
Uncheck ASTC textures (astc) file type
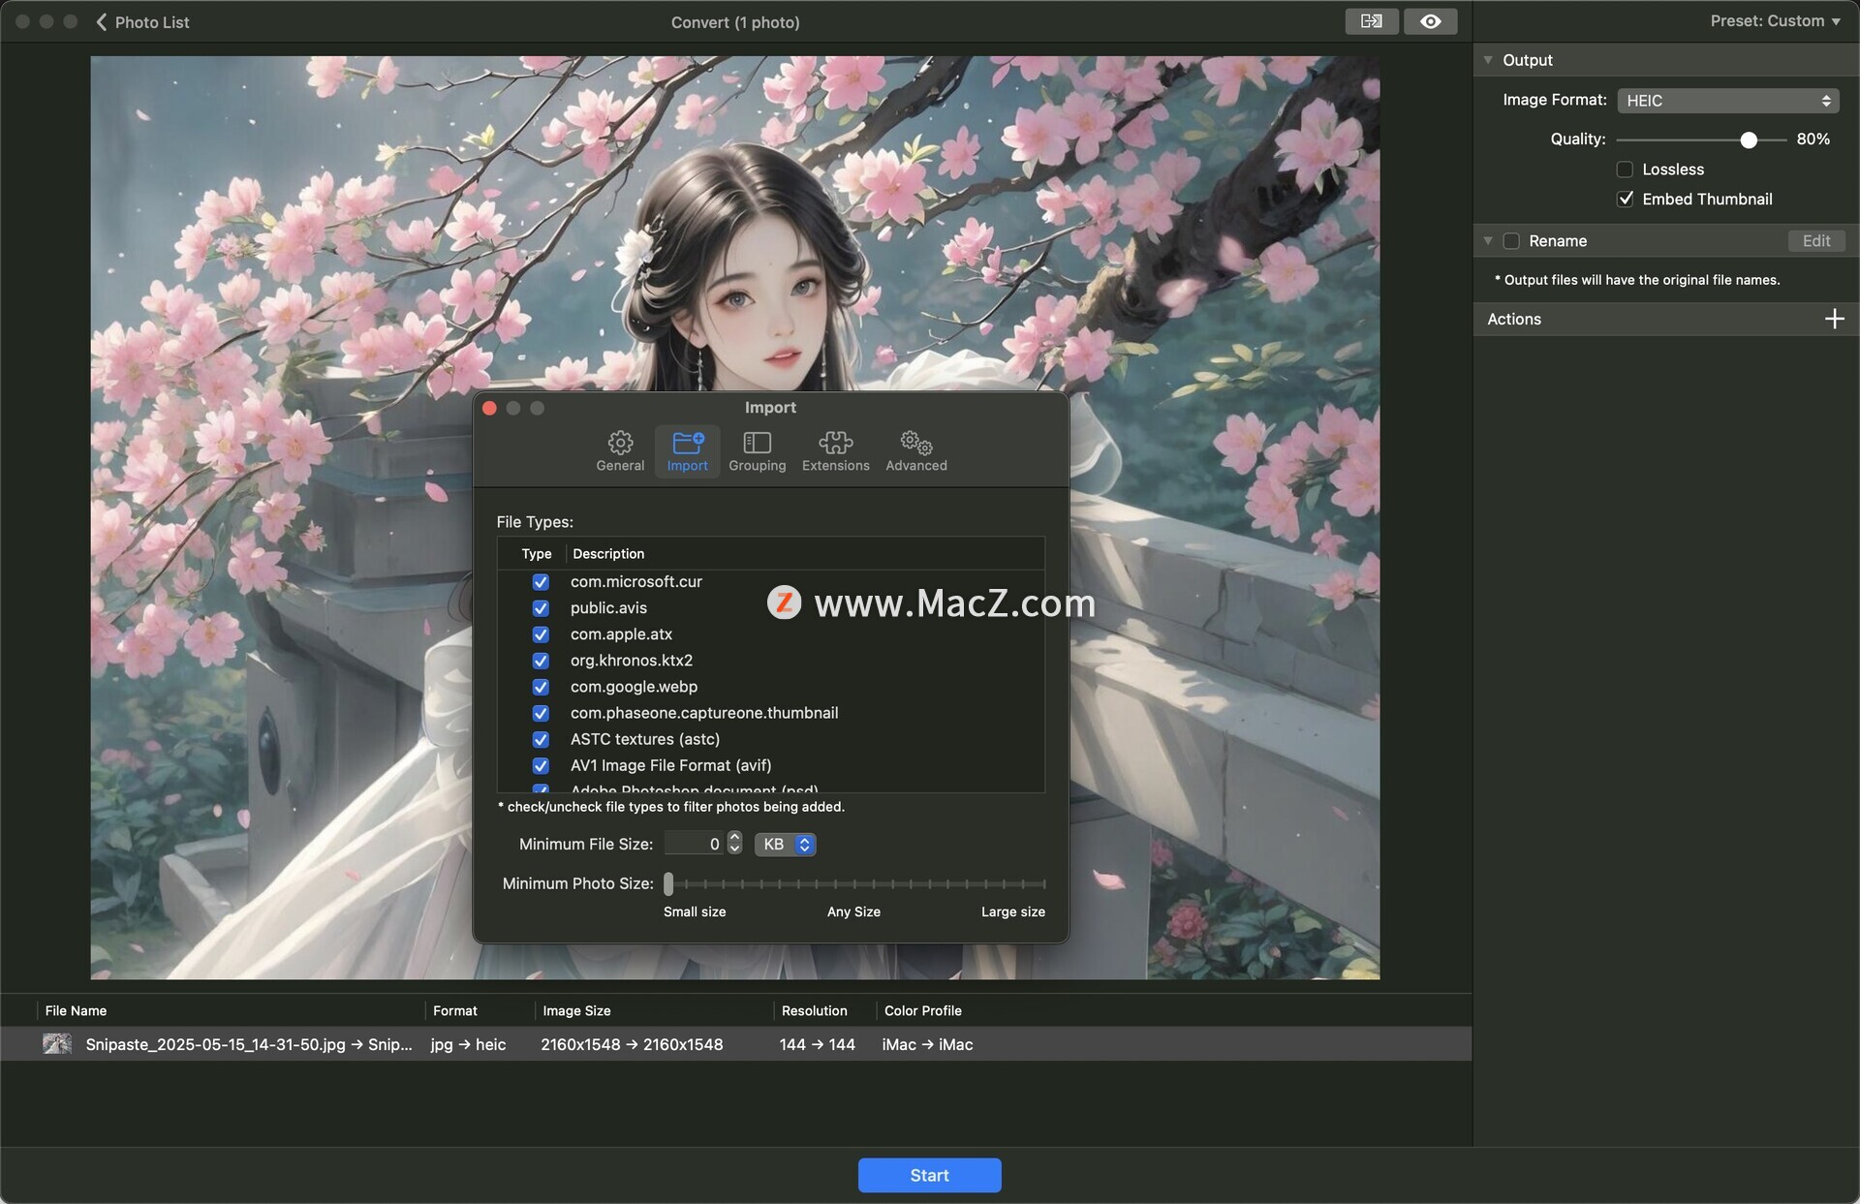tap(541, 739)
